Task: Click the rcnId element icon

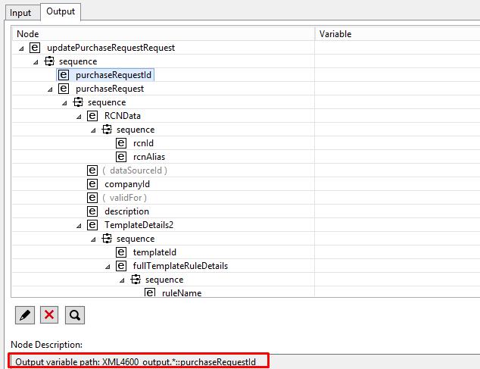Action: 121,143
